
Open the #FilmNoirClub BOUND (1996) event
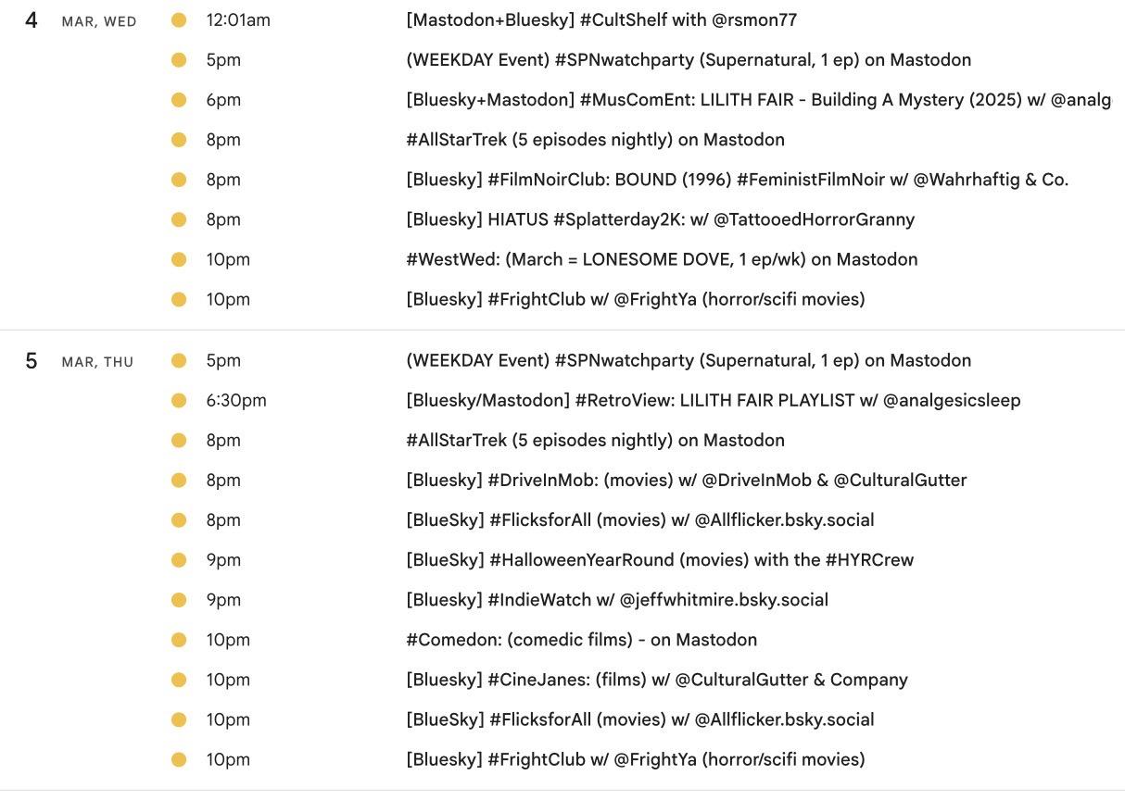point(737,180)
